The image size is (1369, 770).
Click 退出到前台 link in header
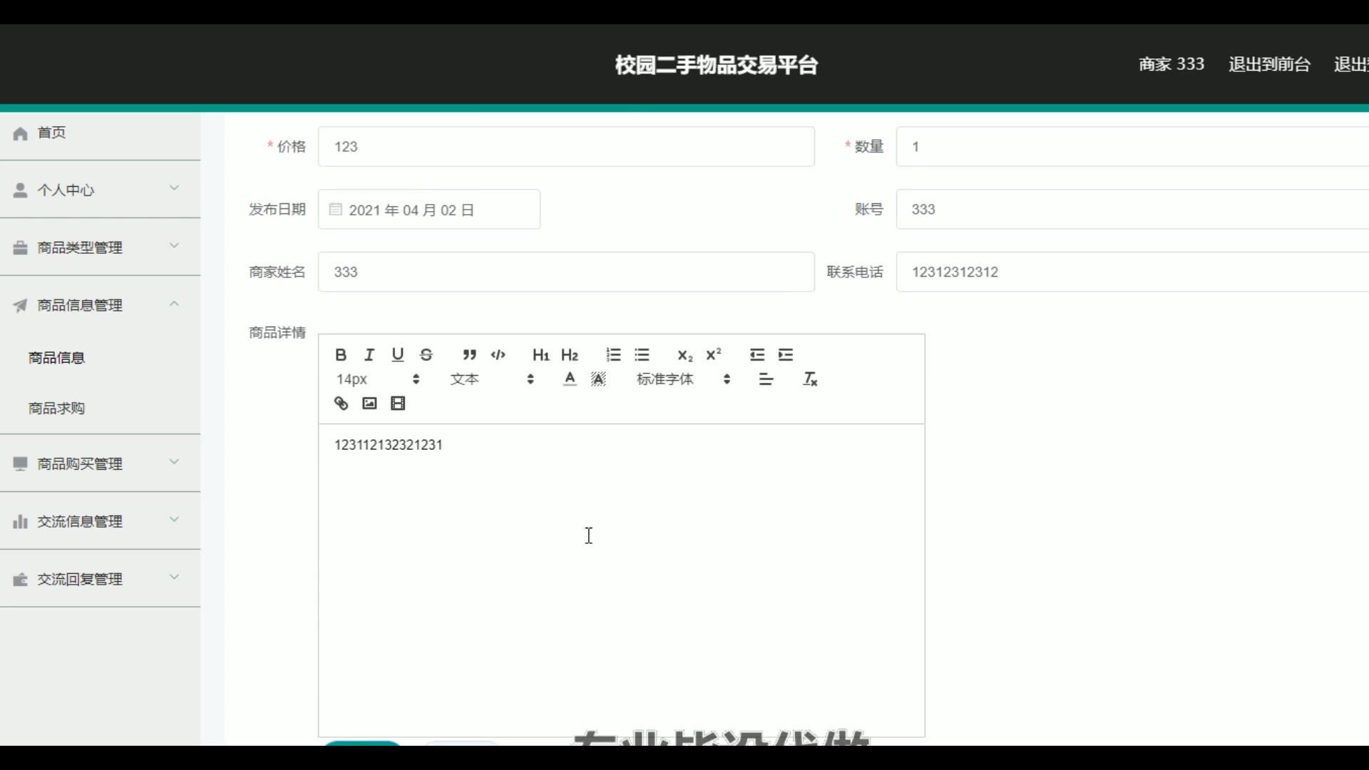click(x=1269, y=64)
